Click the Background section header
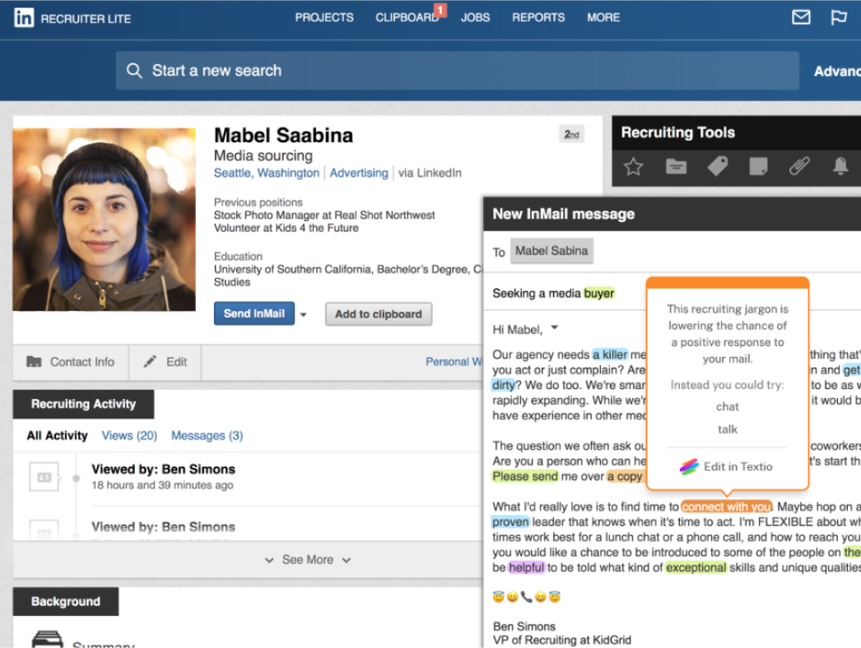 click(66, 601)
